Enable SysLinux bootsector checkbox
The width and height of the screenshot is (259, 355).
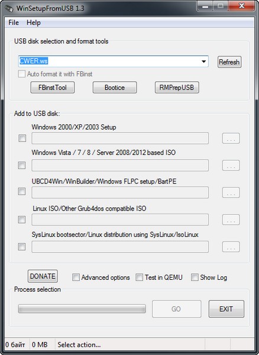(x=22, y=247)
